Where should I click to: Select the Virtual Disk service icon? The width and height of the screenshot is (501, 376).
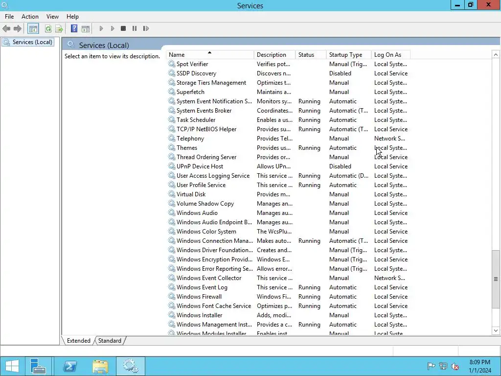pos(172,194)
